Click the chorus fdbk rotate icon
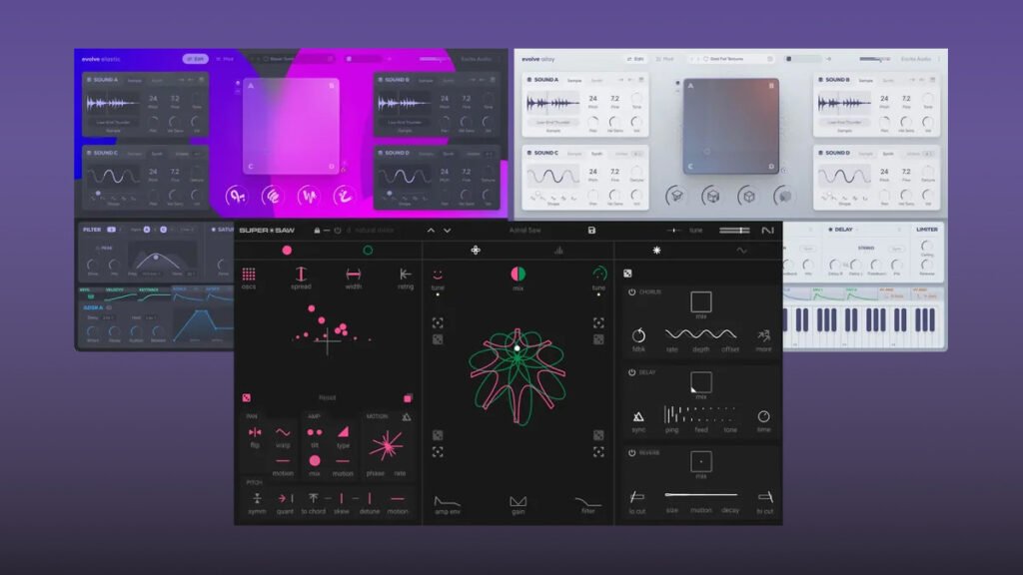This screenshot has width=1023, height=575. coord(638,335)
